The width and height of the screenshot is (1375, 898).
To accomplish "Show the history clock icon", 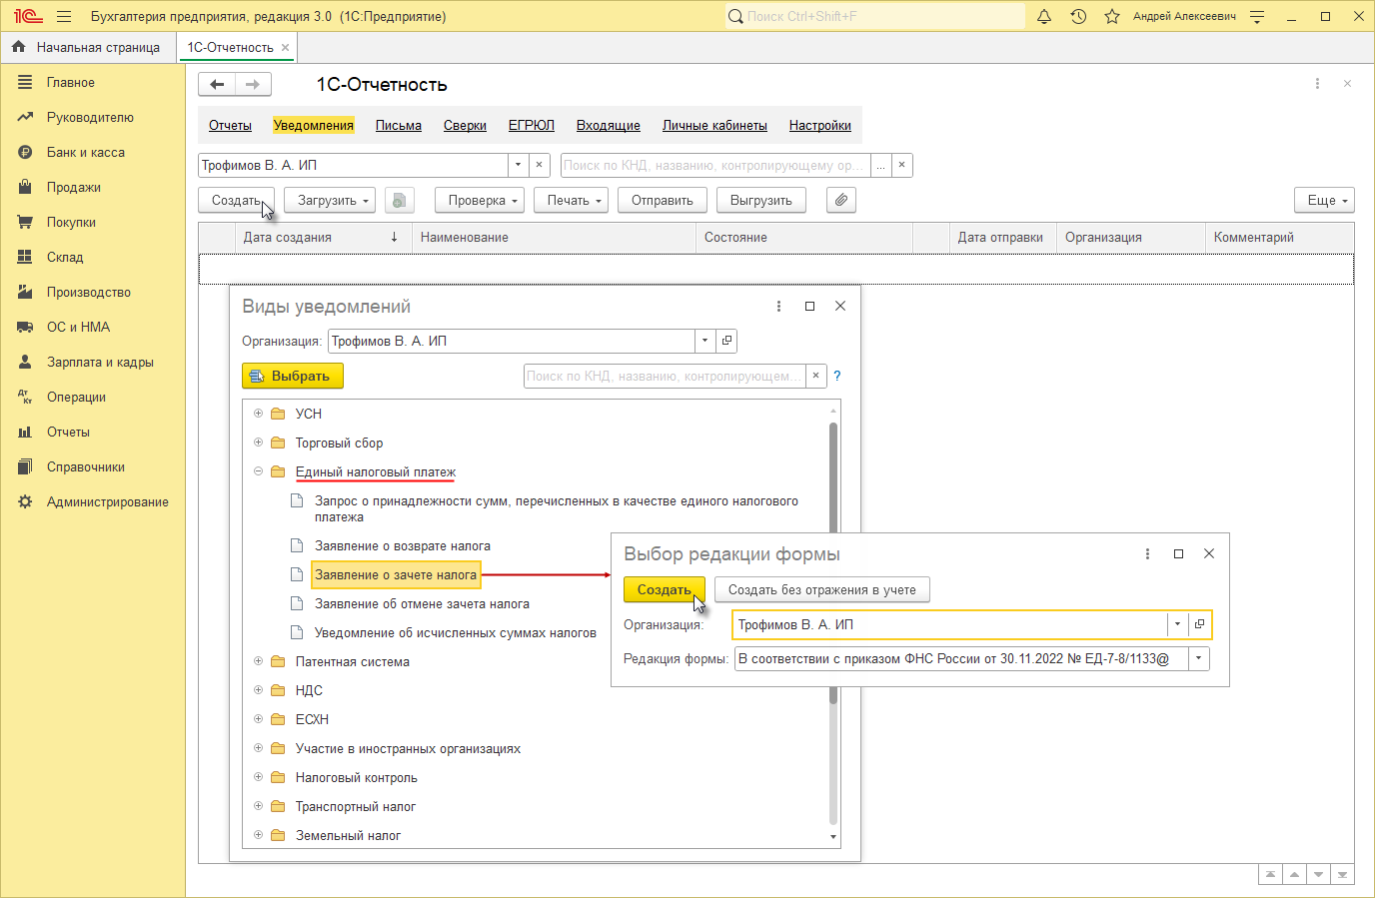I will tap(1078, 16).
